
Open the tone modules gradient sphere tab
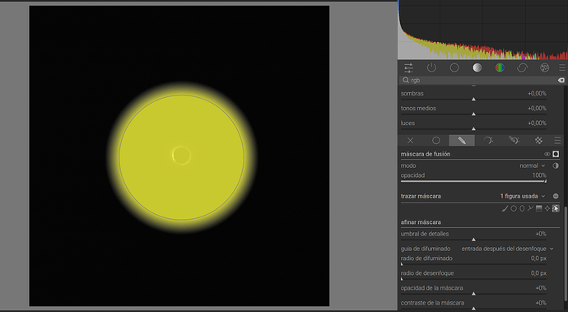click(x=477, y=68)
